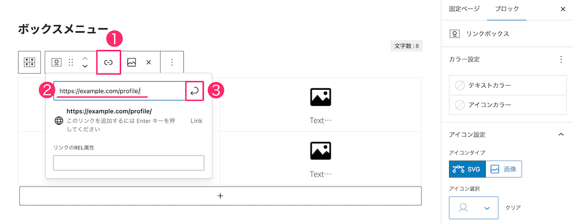Submit the link with the enter-arrow button

tap(194, 91)
